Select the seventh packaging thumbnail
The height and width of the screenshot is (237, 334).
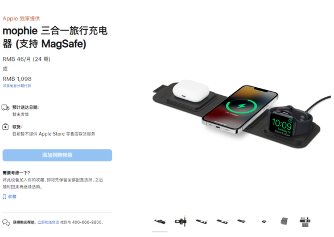[284, 221]
